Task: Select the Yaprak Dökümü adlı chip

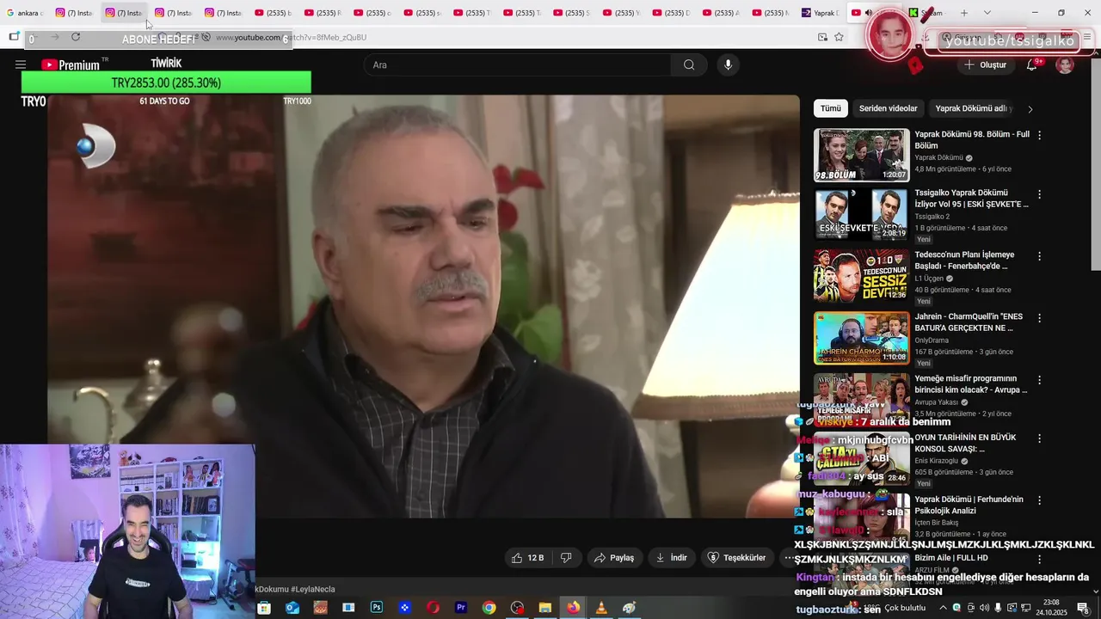Action: 974,108
